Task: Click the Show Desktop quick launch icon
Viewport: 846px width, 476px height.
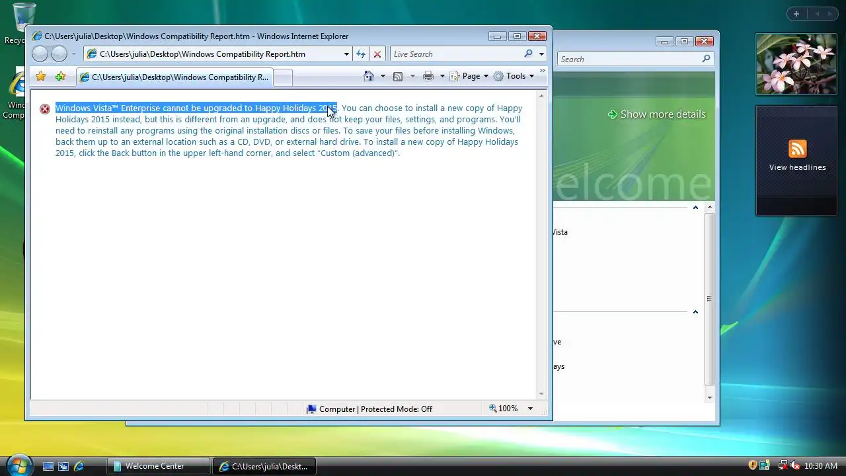Action: tap(48, 466)
